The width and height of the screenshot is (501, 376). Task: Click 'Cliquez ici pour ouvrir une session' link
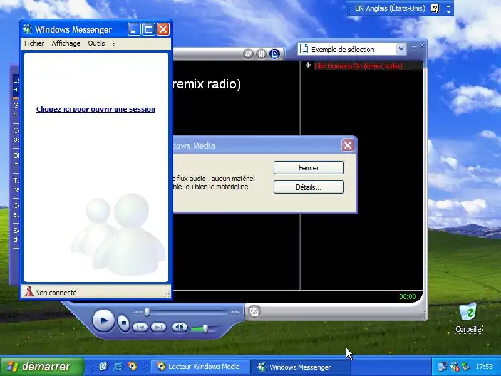tap(96, 109)
